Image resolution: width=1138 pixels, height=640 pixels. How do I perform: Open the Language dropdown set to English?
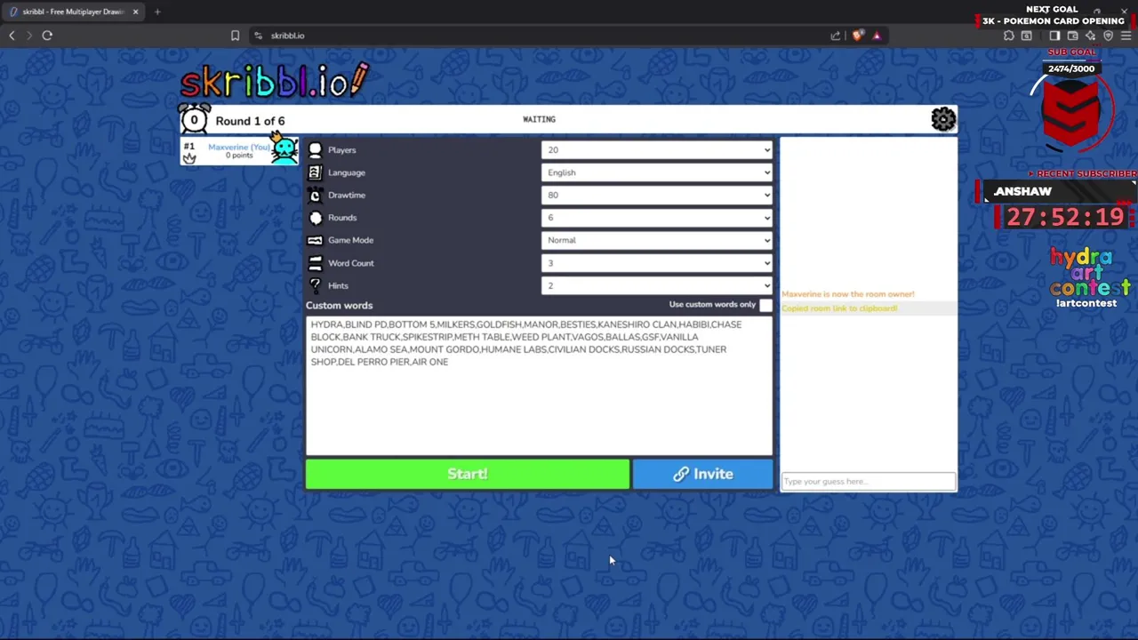pos(657,172)
